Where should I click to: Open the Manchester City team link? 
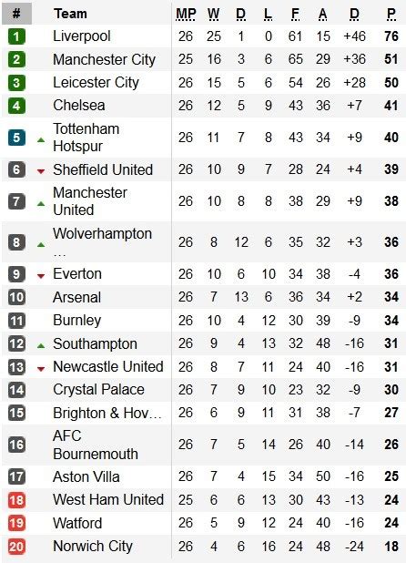(x=105, y=59)
